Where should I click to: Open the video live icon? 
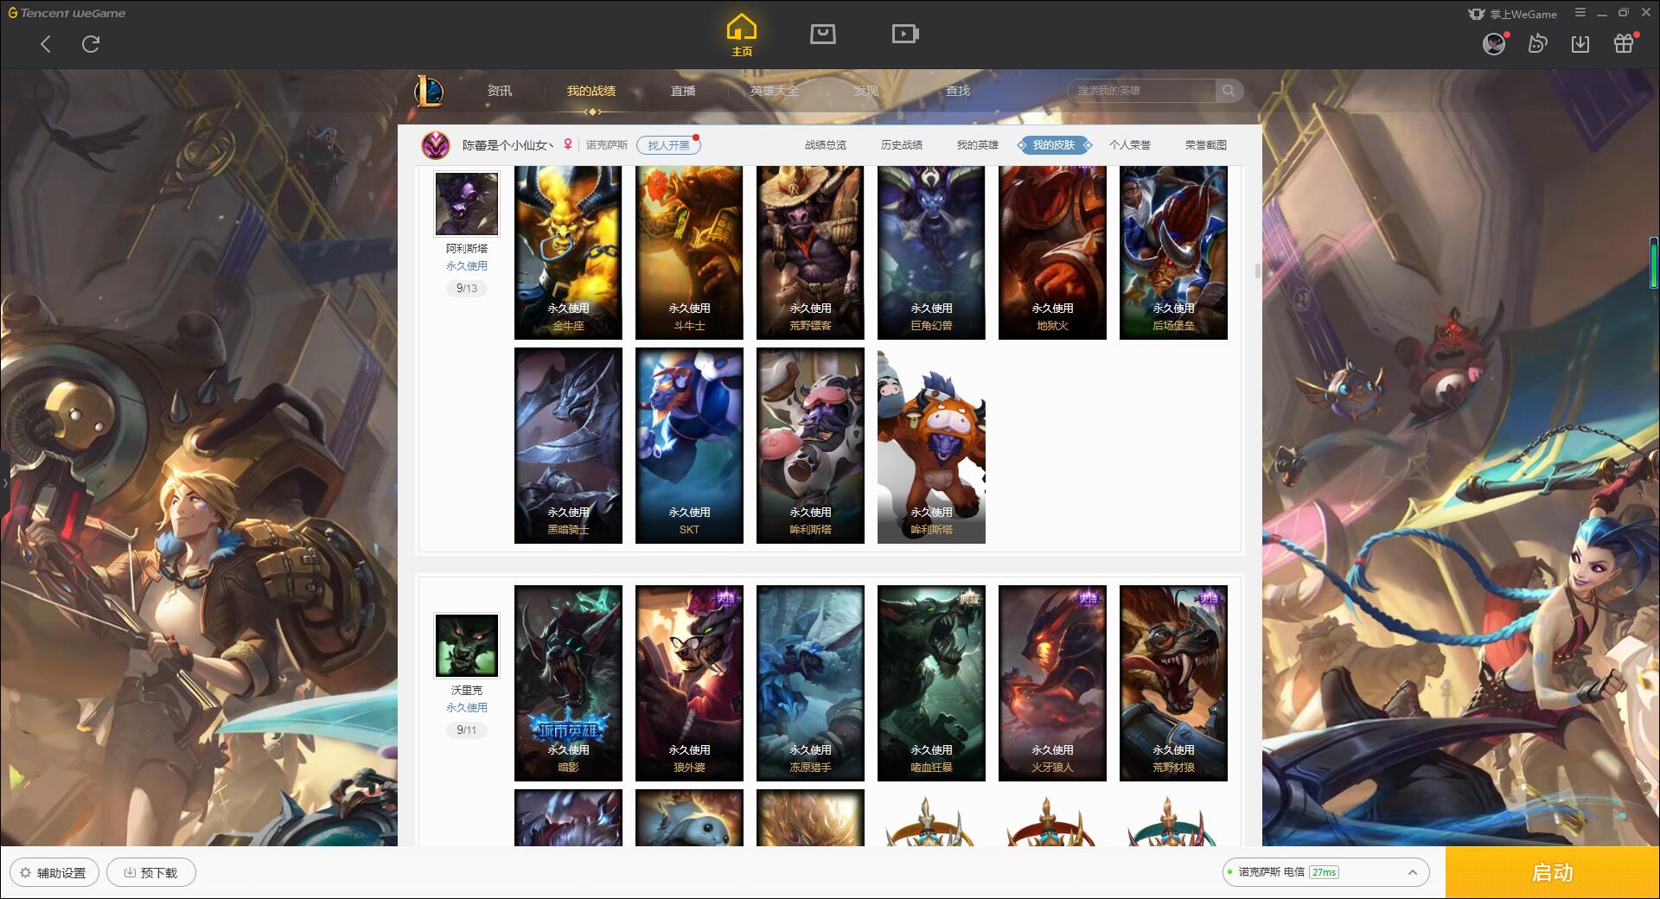coord(905,34)
